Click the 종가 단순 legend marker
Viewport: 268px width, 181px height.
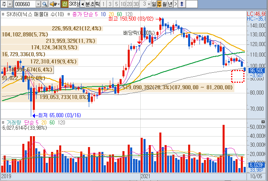pyautogui.click(x=69, y=15)
